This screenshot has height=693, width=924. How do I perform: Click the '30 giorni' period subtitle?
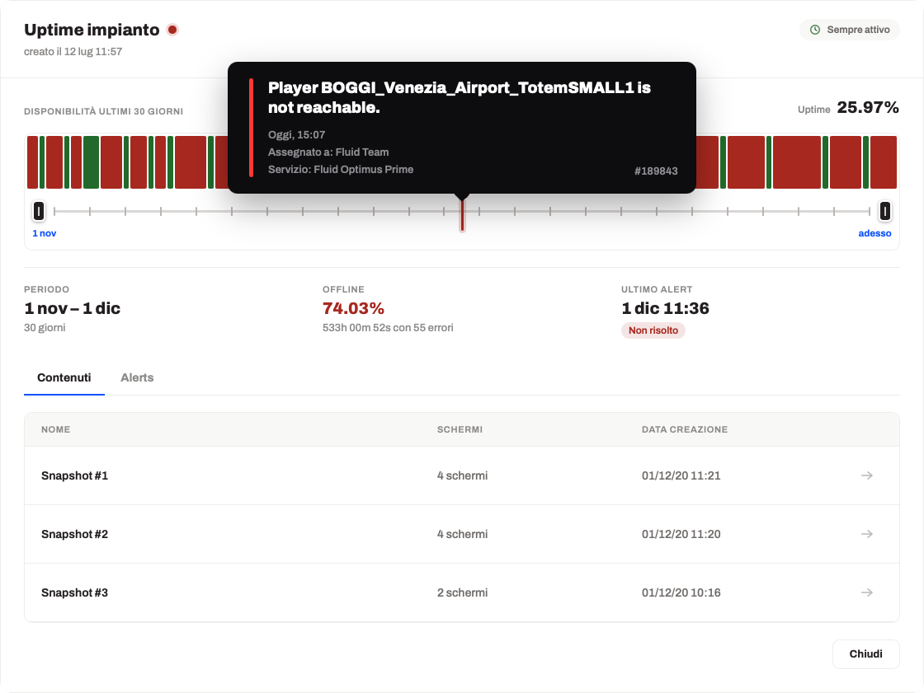45,327
